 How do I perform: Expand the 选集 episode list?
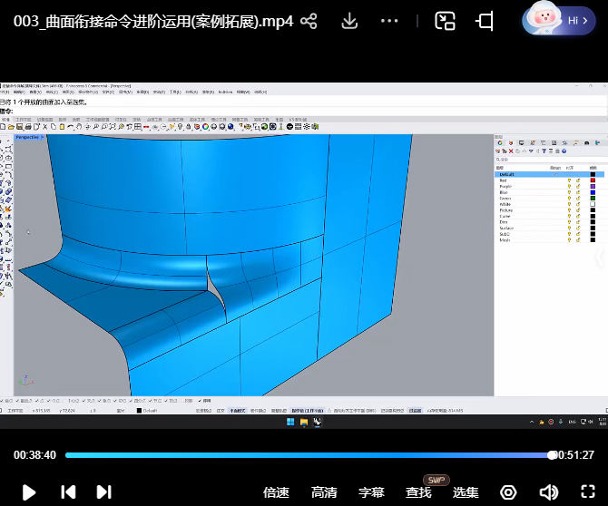tap(466, 492)
